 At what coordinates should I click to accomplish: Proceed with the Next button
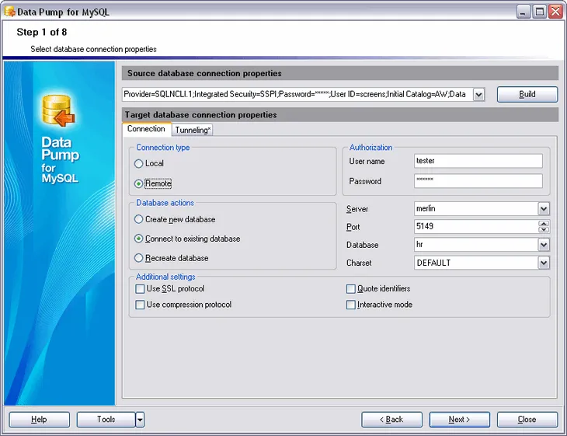(459, 420)
